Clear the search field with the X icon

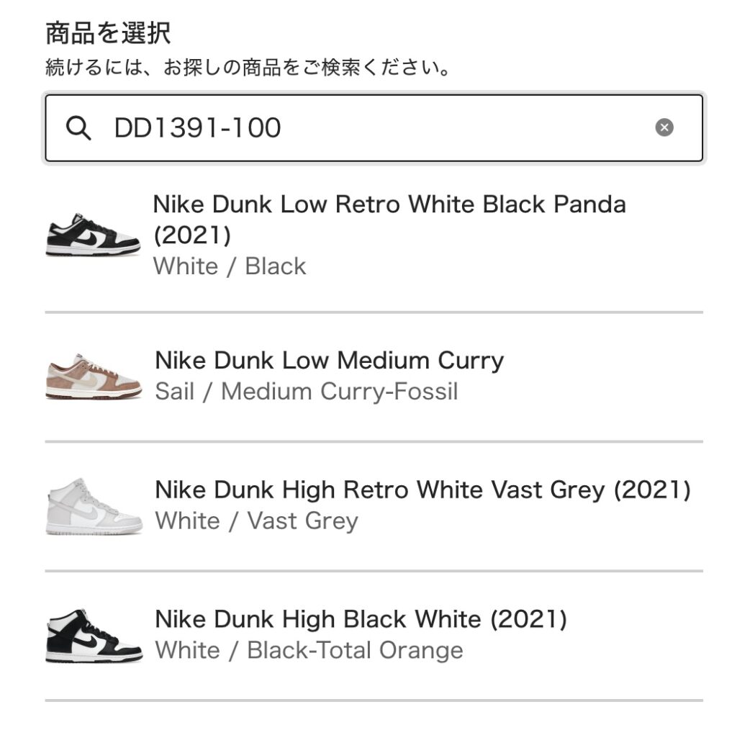click(664, 127)
